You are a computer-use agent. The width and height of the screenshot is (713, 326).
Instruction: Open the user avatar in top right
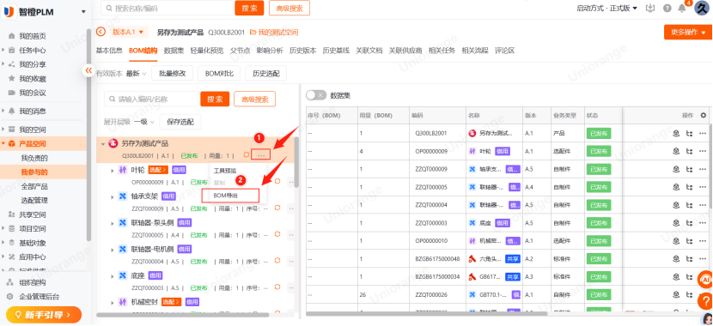[x=702, y=9]
